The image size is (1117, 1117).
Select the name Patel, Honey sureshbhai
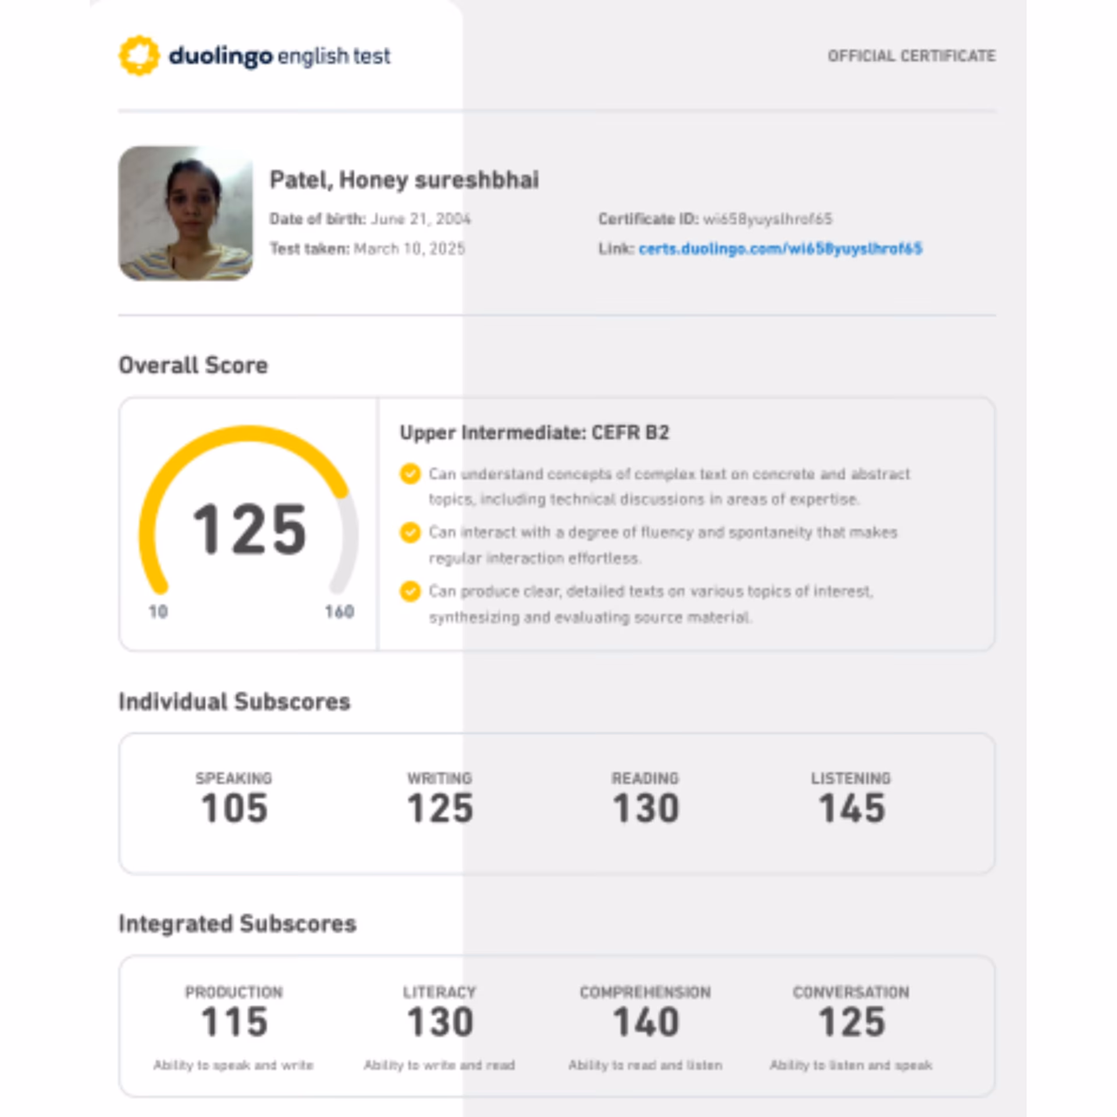(404, 180)
